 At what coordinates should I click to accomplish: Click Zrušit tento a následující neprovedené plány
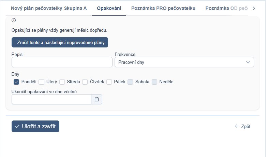point(60,42)
